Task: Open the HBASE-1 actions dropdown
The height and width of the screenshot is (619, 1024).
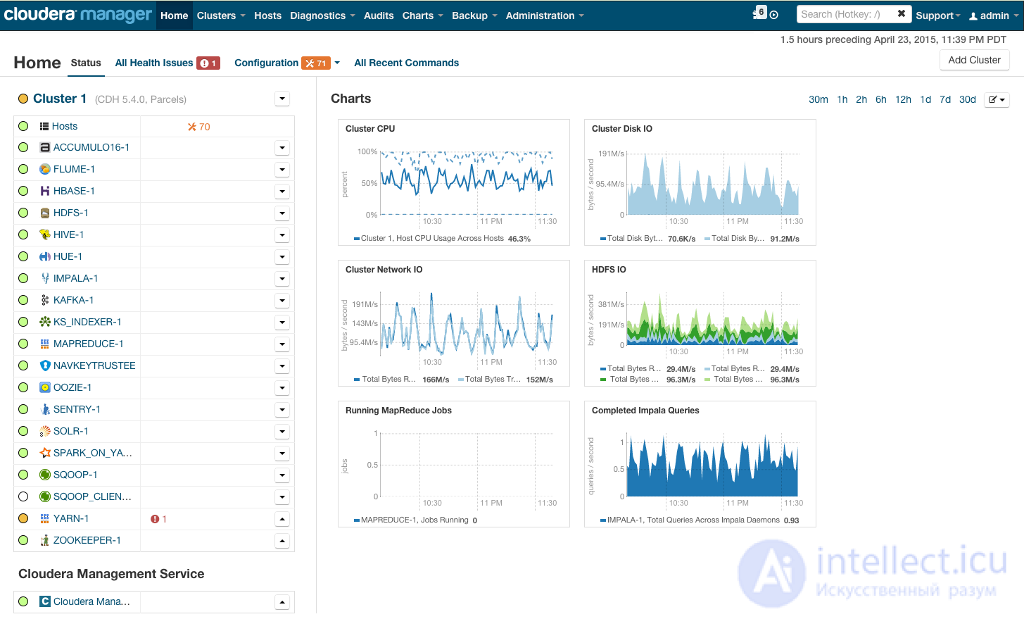Action: [x=282, y=192]
